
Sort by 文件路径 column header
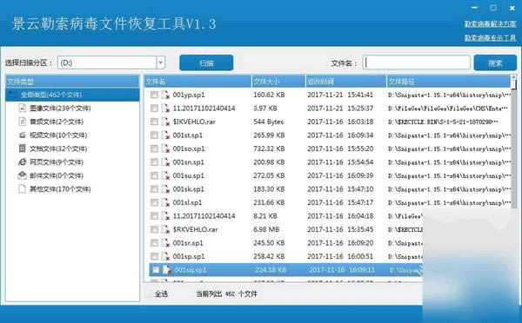pyautogui.click(x=448, y=82)
